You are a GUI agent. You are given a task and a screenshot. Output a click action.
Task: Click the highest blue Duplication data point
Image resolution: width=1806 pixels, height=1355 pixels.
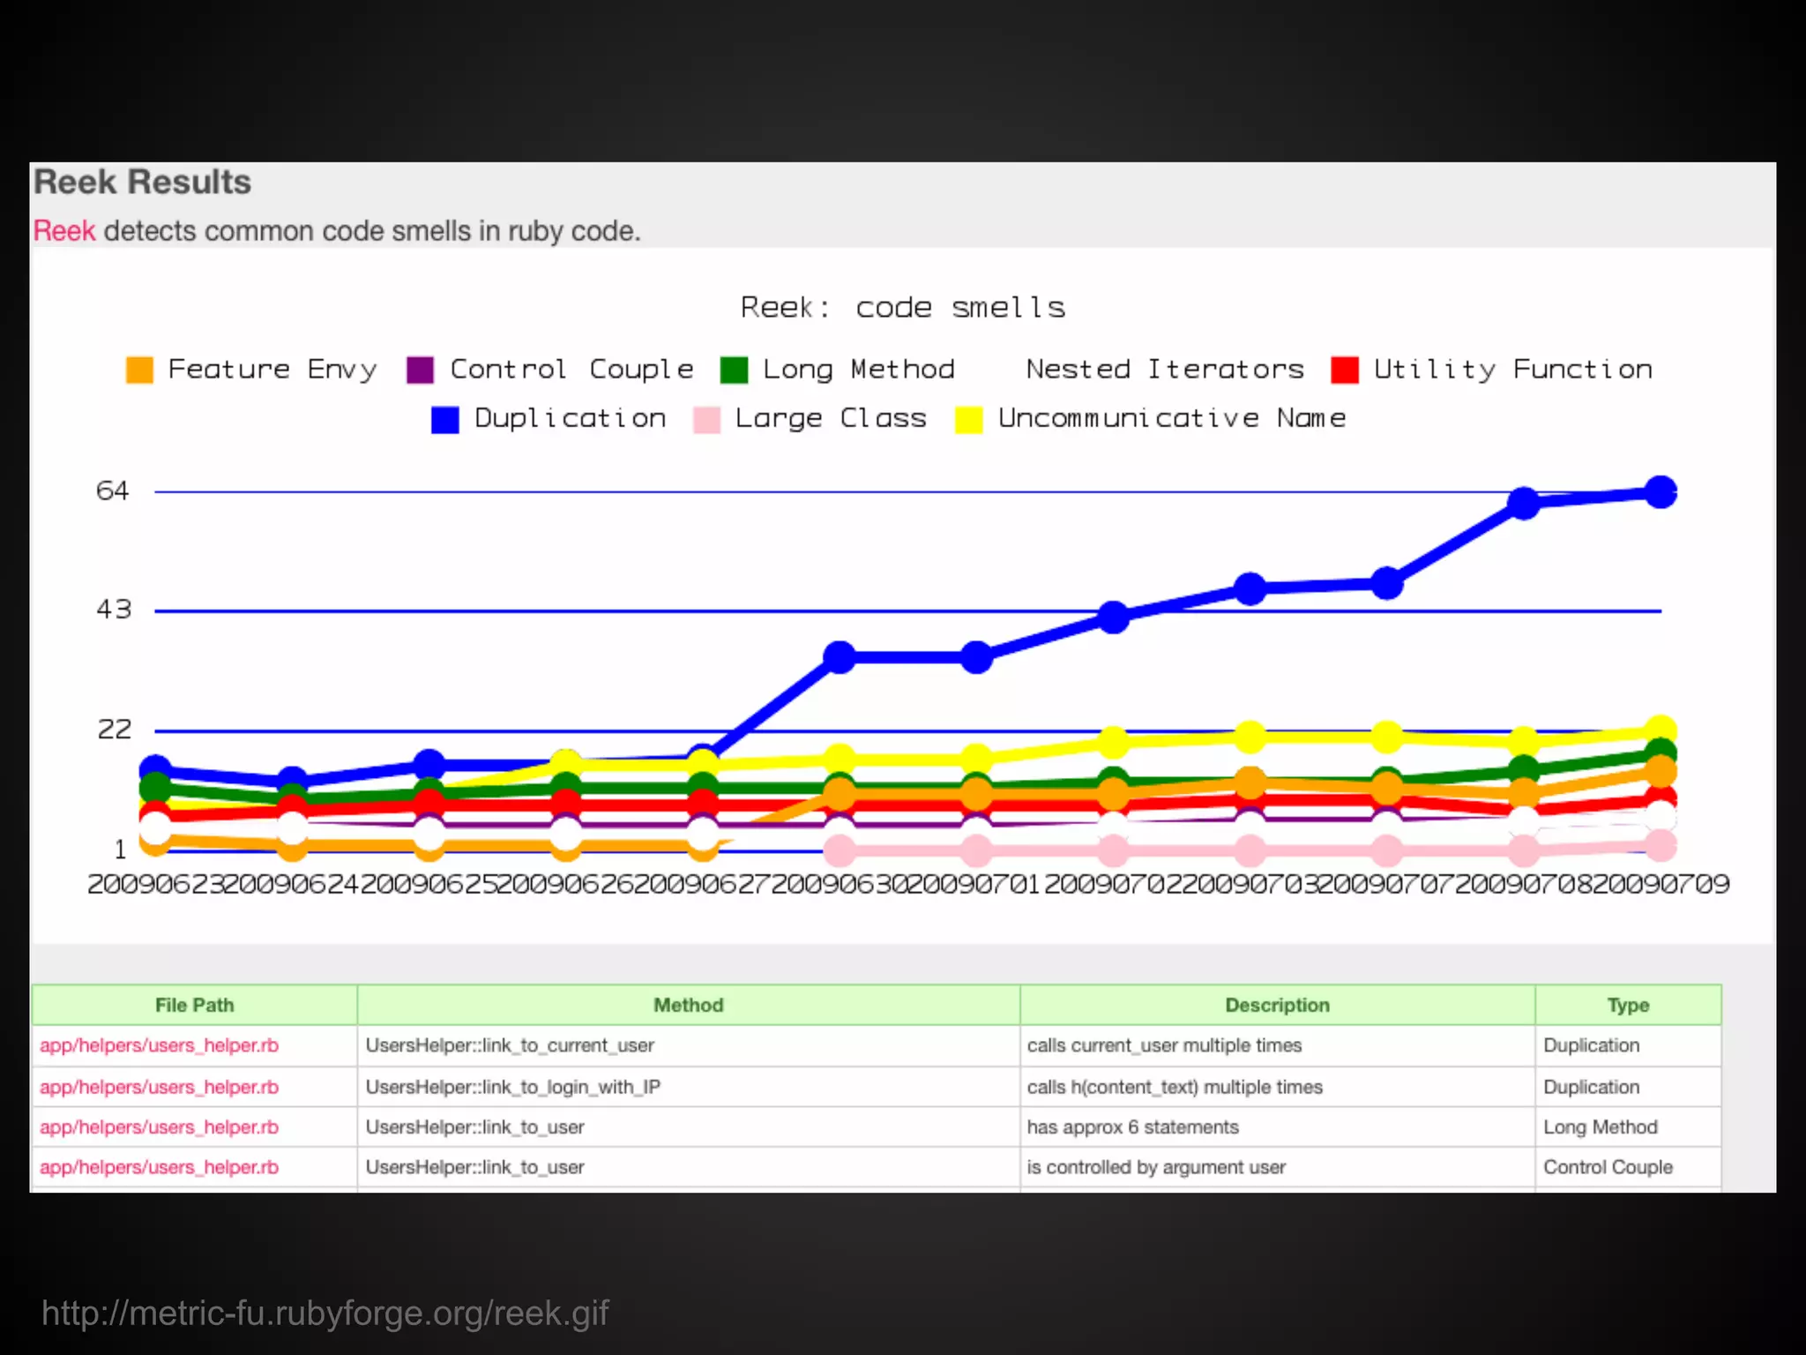1660,492
